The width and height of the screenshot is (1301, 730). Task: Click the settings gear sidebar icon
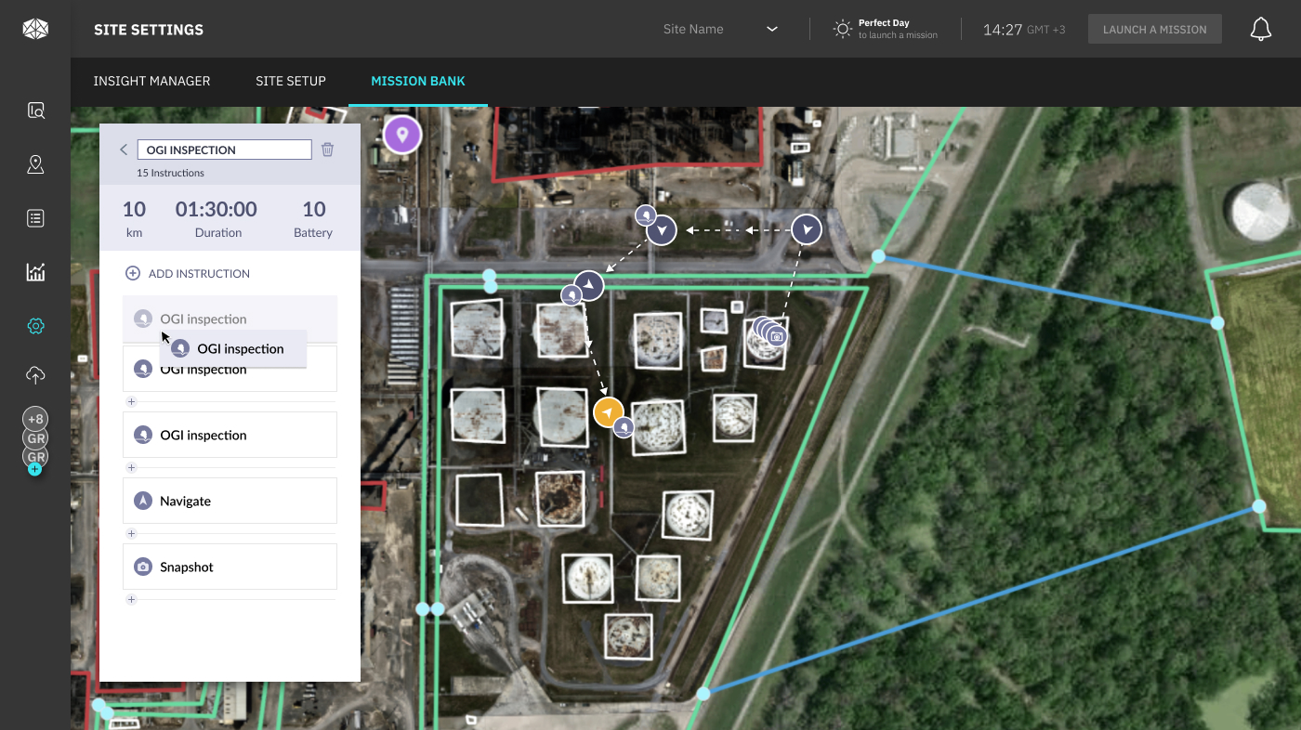tap(35, 326)
